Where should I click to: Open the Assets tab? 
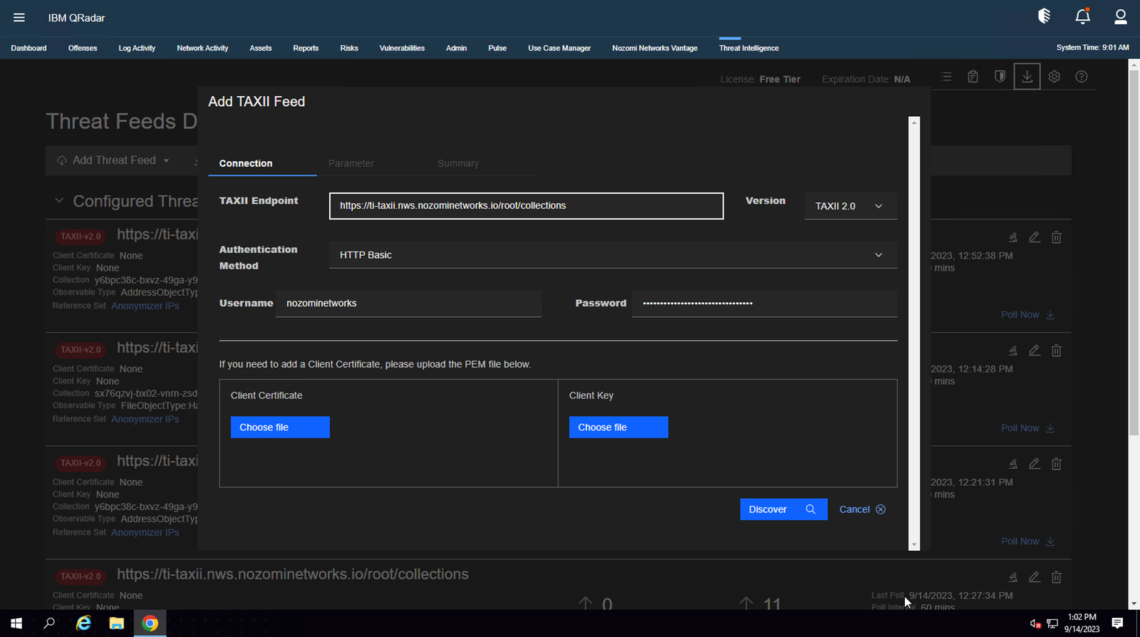point(261,48)
